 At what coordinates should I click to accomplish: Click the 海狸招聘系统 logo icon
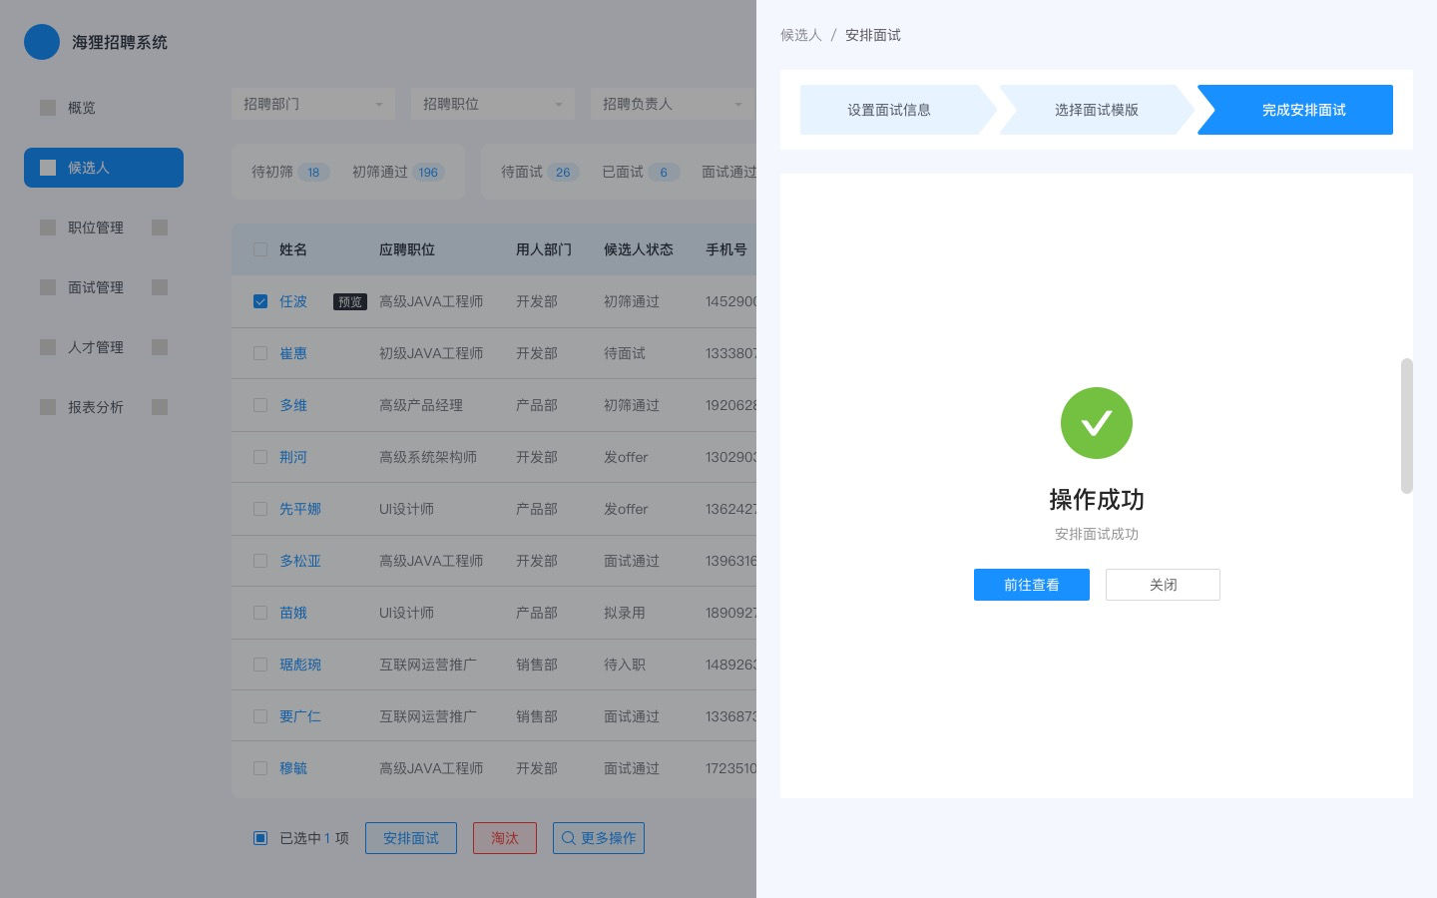click(42, 42)
